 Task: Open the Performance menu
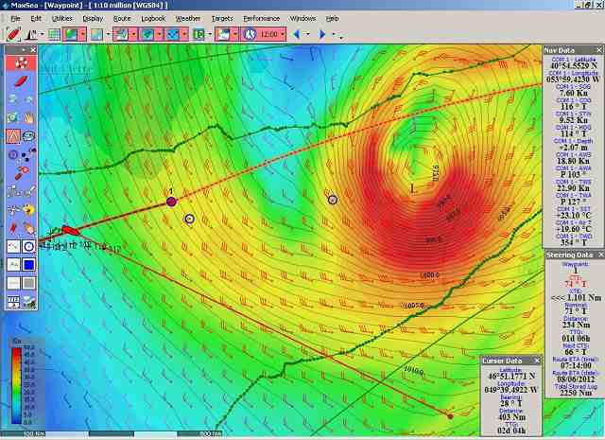[261, 18]
